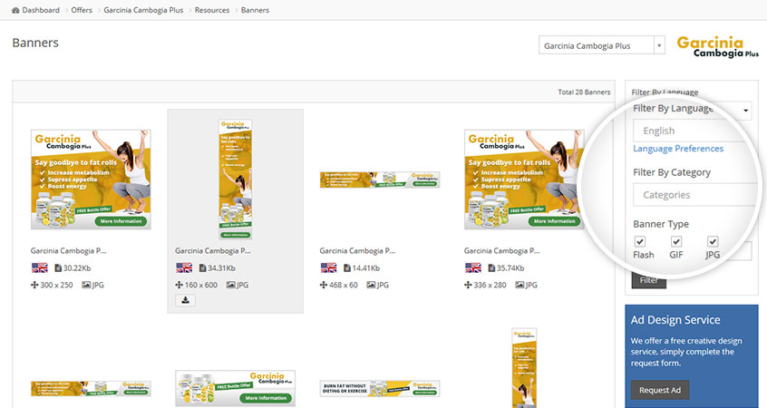Open Offers in the breadcrumb
Screen dimensions: 767x408
pyautogui.click(x=82, y=10)
